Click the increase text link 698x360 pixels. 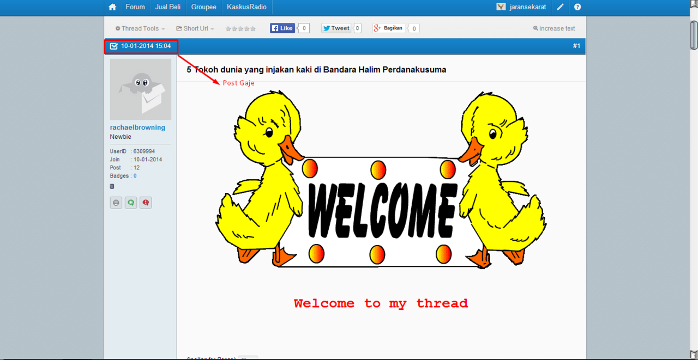[554, 28]
